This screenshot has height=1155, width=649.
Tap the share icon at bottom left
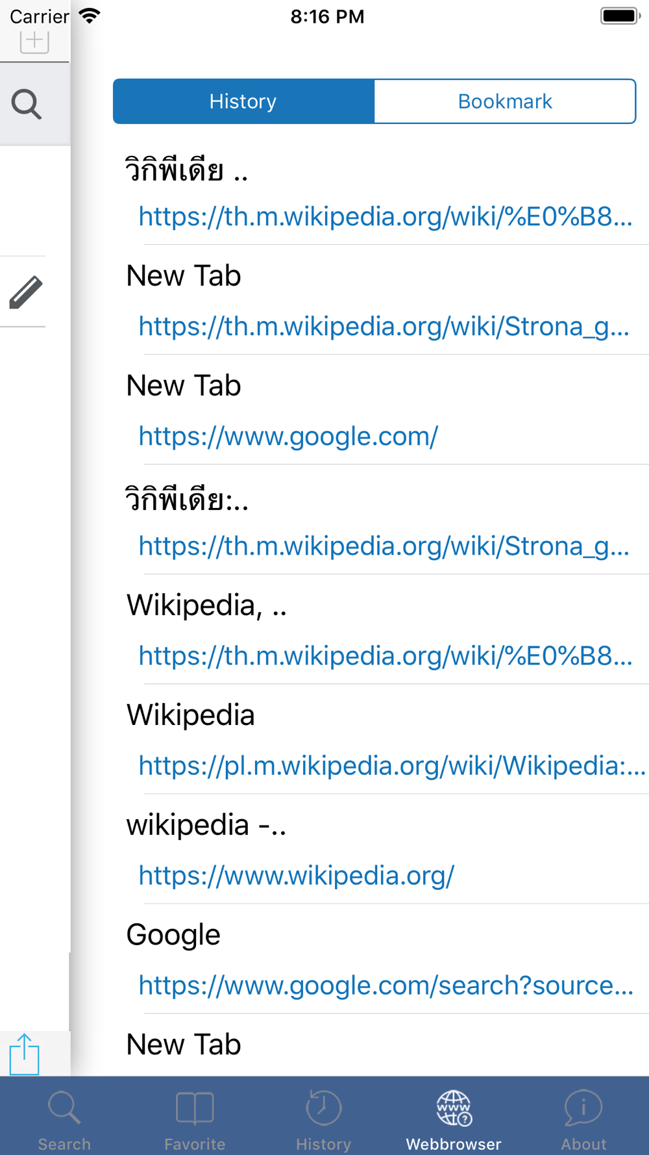25,1054
